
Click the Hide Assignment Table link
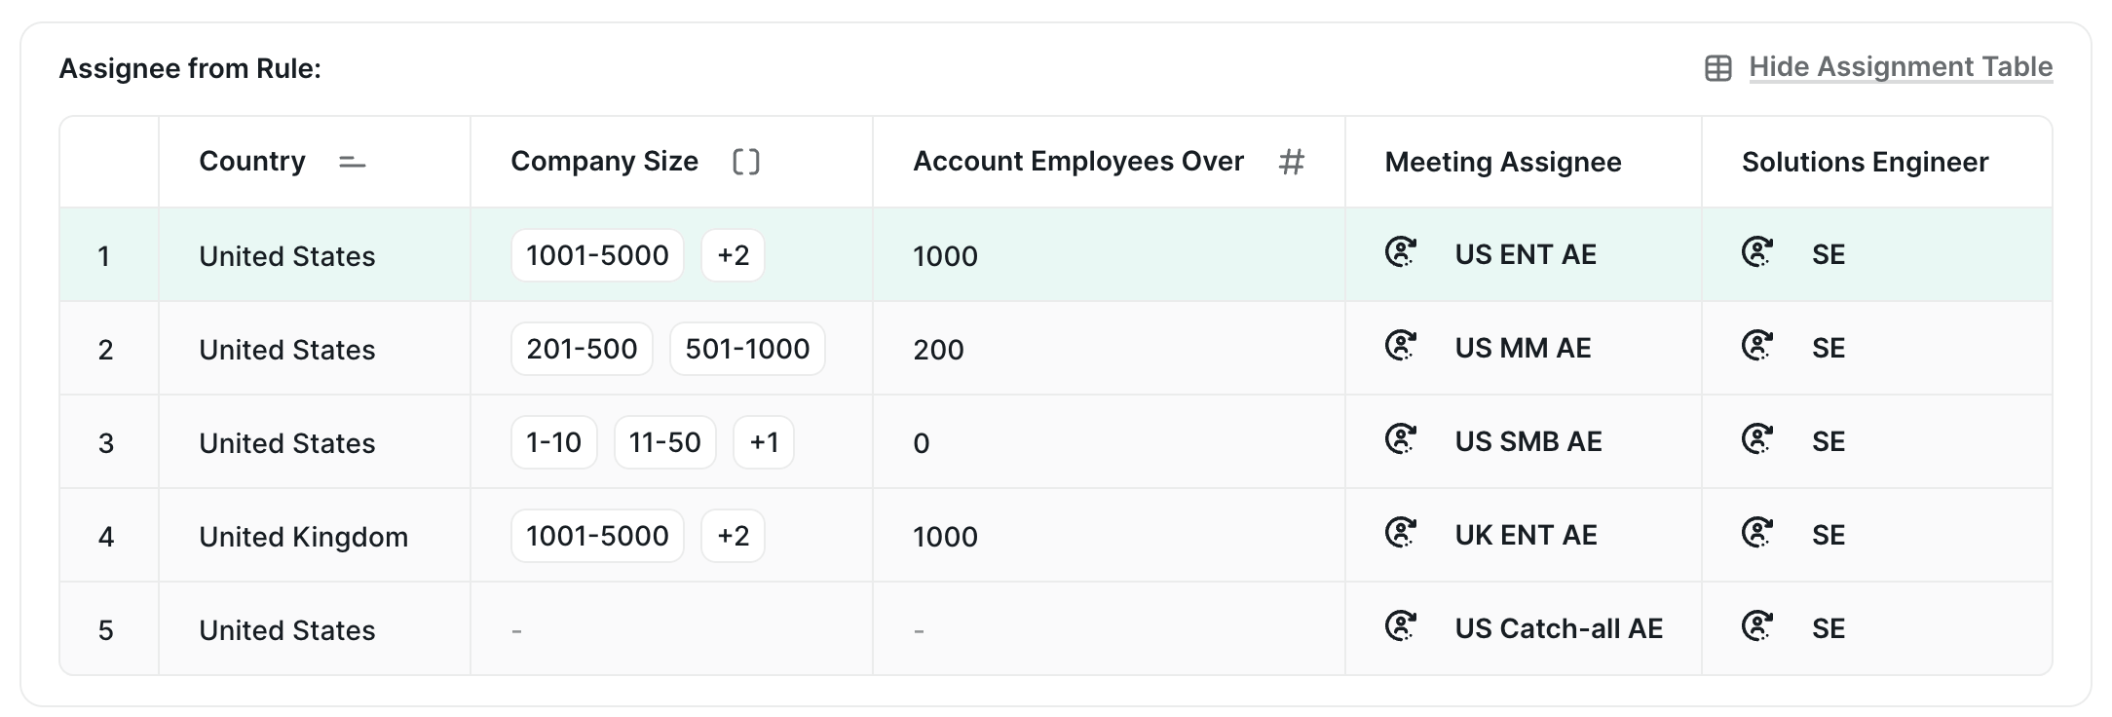pyautogui.click(x=1901, y=66)
